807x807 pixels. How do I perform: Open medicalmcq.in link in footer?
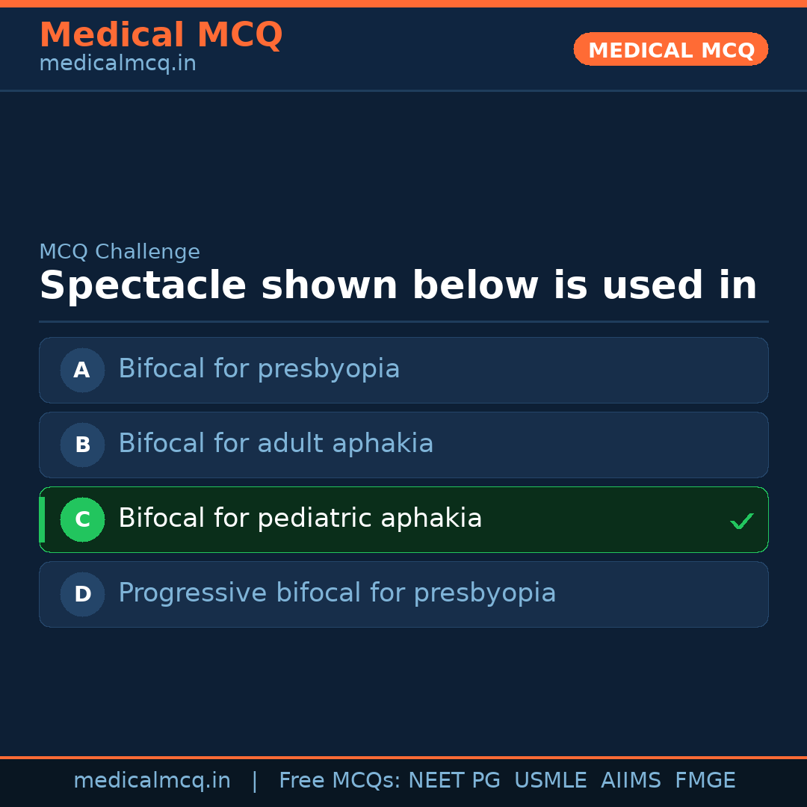pyautogui.click(x=152, y=781)
